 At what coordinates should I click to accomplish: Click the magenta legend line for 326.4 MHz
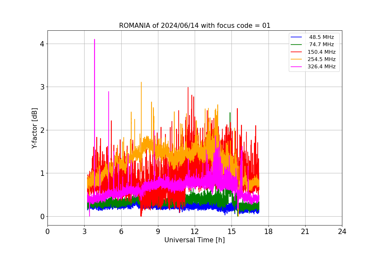pyautogui.click(x=296, y=67)
